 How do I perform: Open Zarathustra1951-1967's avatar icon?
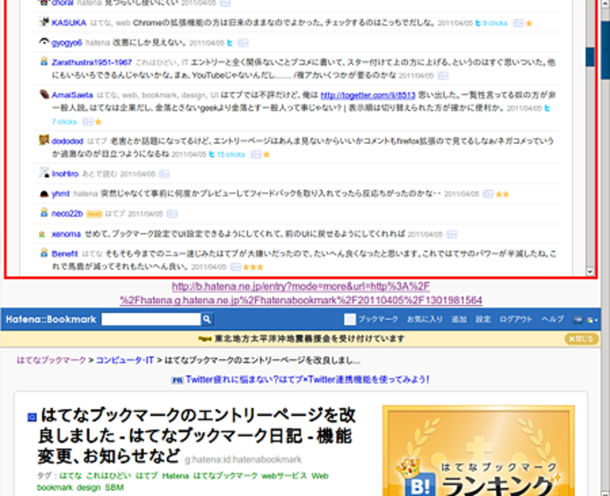[x=44, y=61]
